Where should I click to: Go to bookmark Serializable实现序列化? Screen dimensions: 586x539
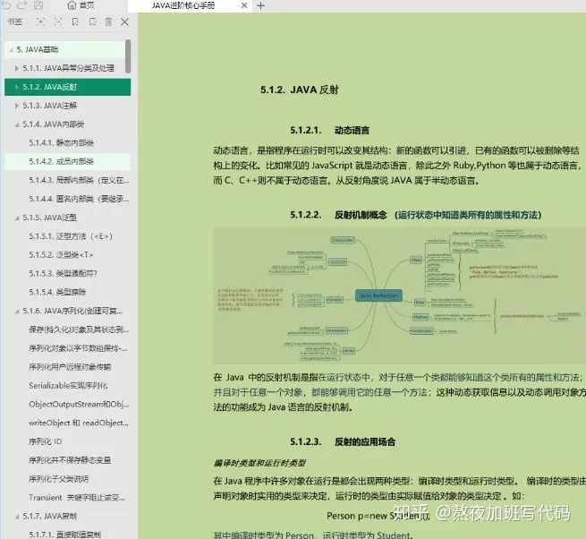(68, 386)
